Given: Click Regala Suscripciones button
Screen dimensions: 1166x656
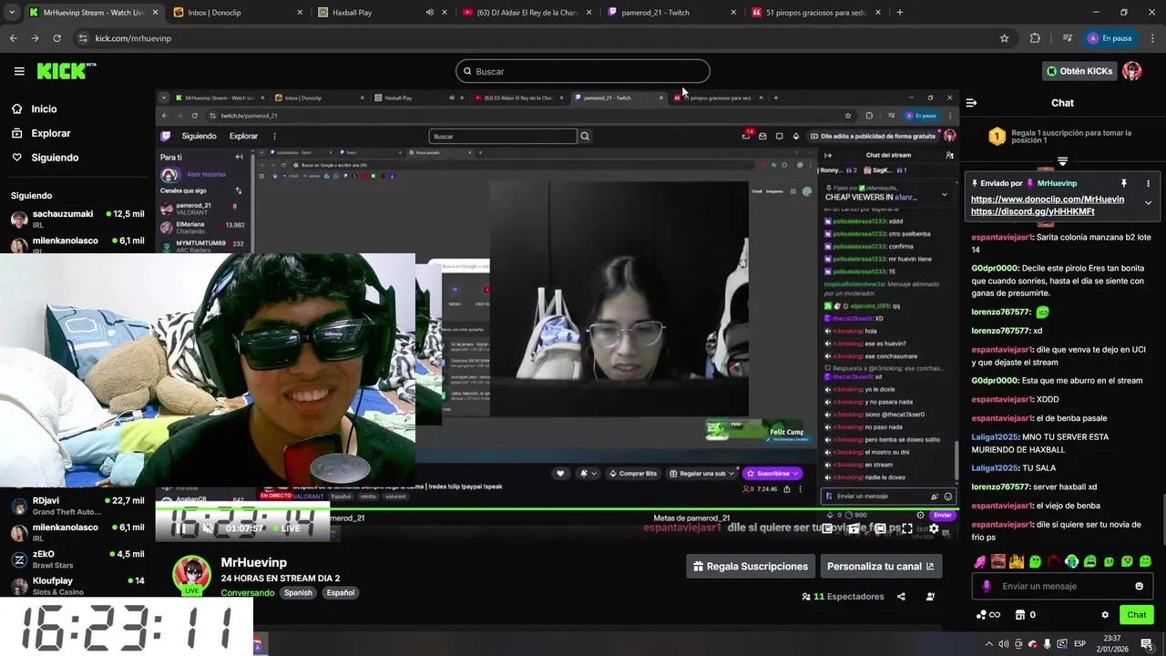Looking at the screenshot, I should tap(751, 566).
